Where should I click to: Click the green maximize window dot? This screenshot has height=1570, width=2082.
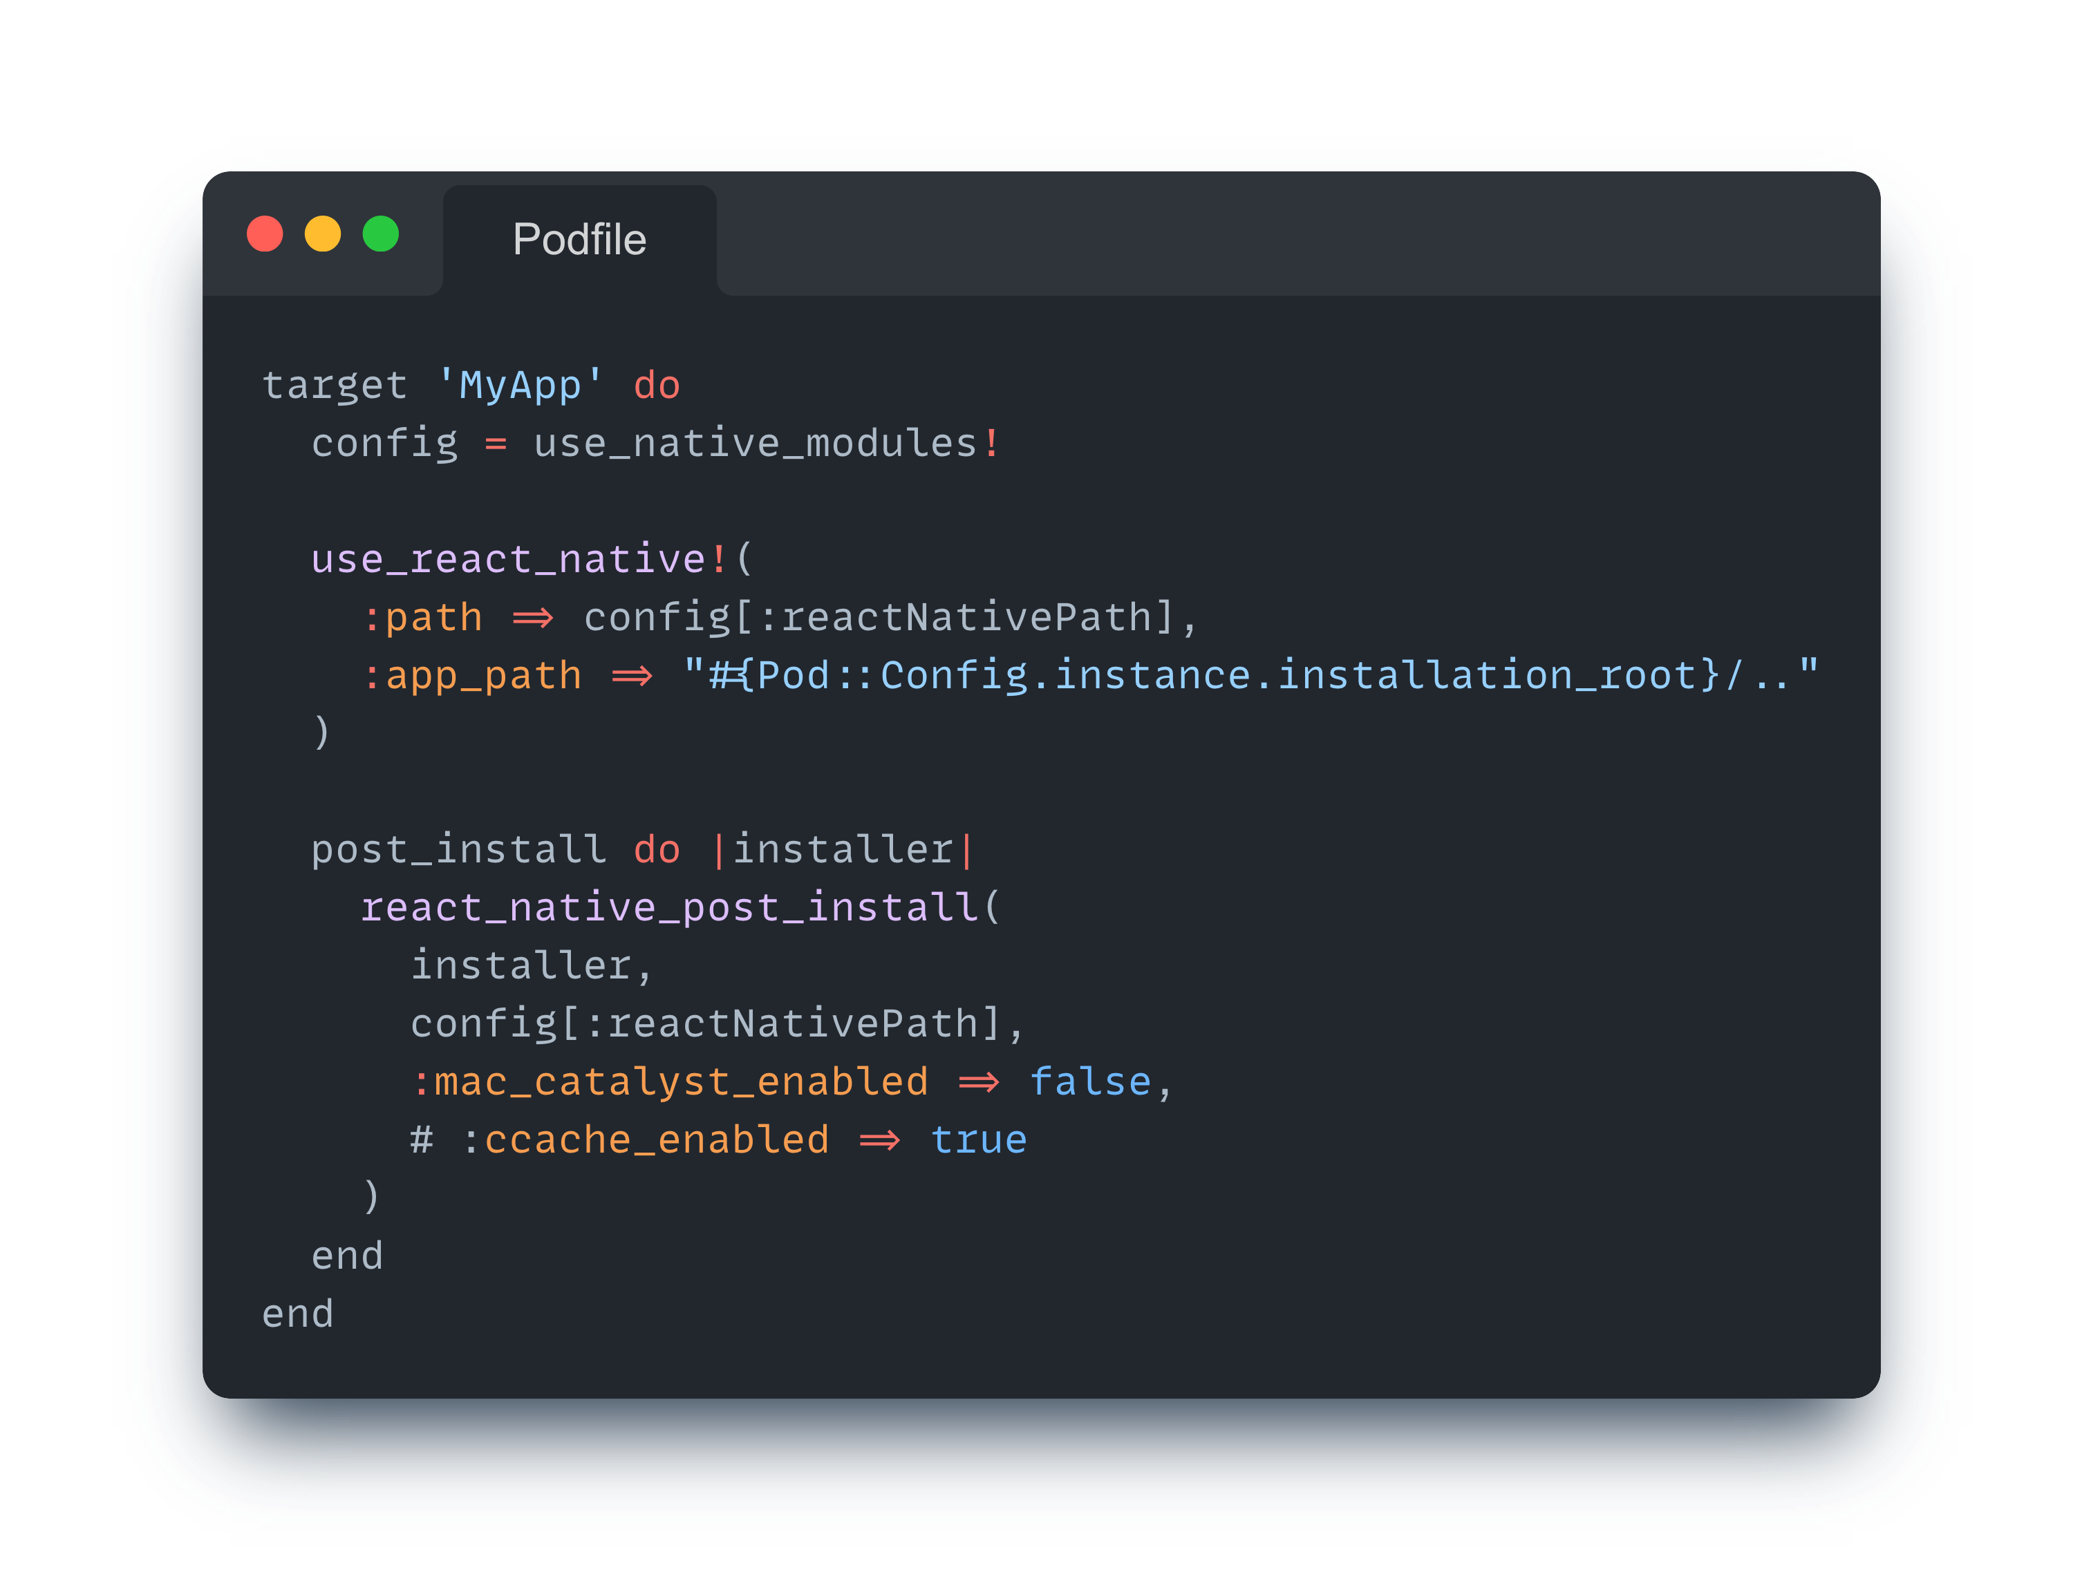coord(381,234)
